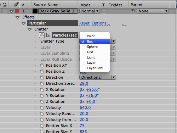Select the Dark Gray Solid 1 layer name
Viewport: 177px width, 133px height.
(58, 11)
